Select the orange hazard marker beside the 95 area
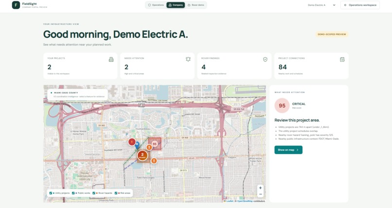 pyautogui.click(x=149, y=147)
